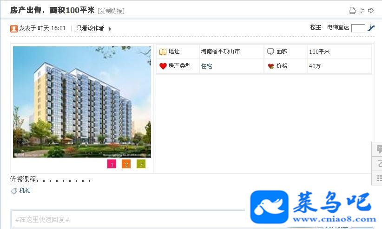Click the author avatar icon beside 发表于
This screenshot has width=382, height=229.
click(x=14, y=28)
